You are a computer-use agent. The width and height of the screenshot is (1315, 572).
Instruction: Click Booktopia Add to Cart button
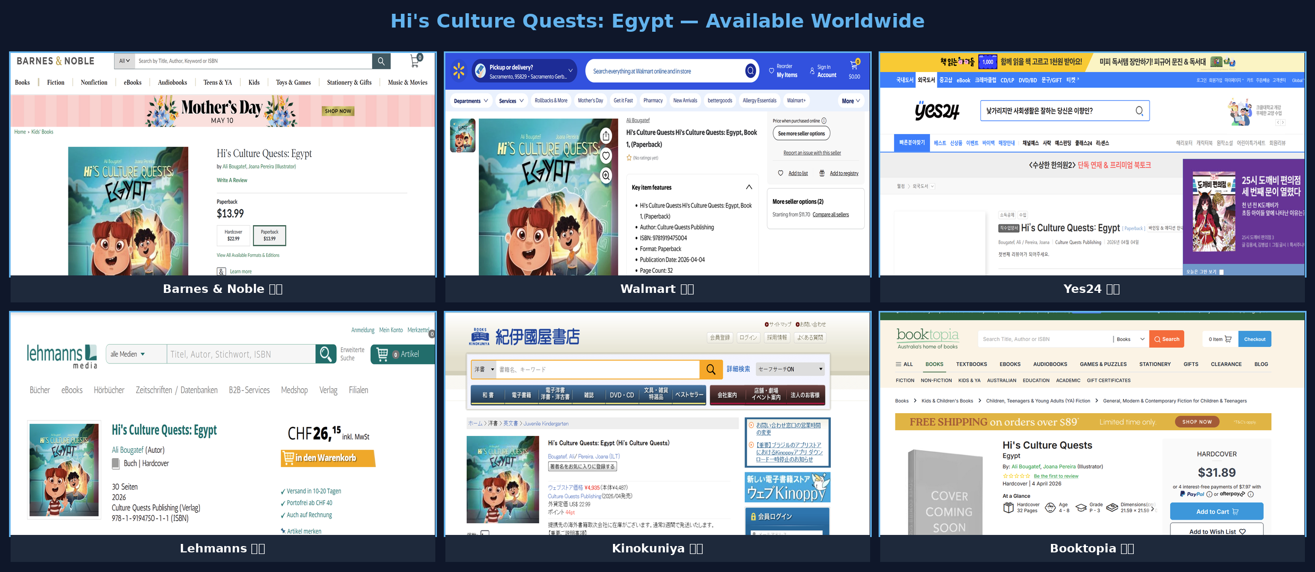[1216, 512]
